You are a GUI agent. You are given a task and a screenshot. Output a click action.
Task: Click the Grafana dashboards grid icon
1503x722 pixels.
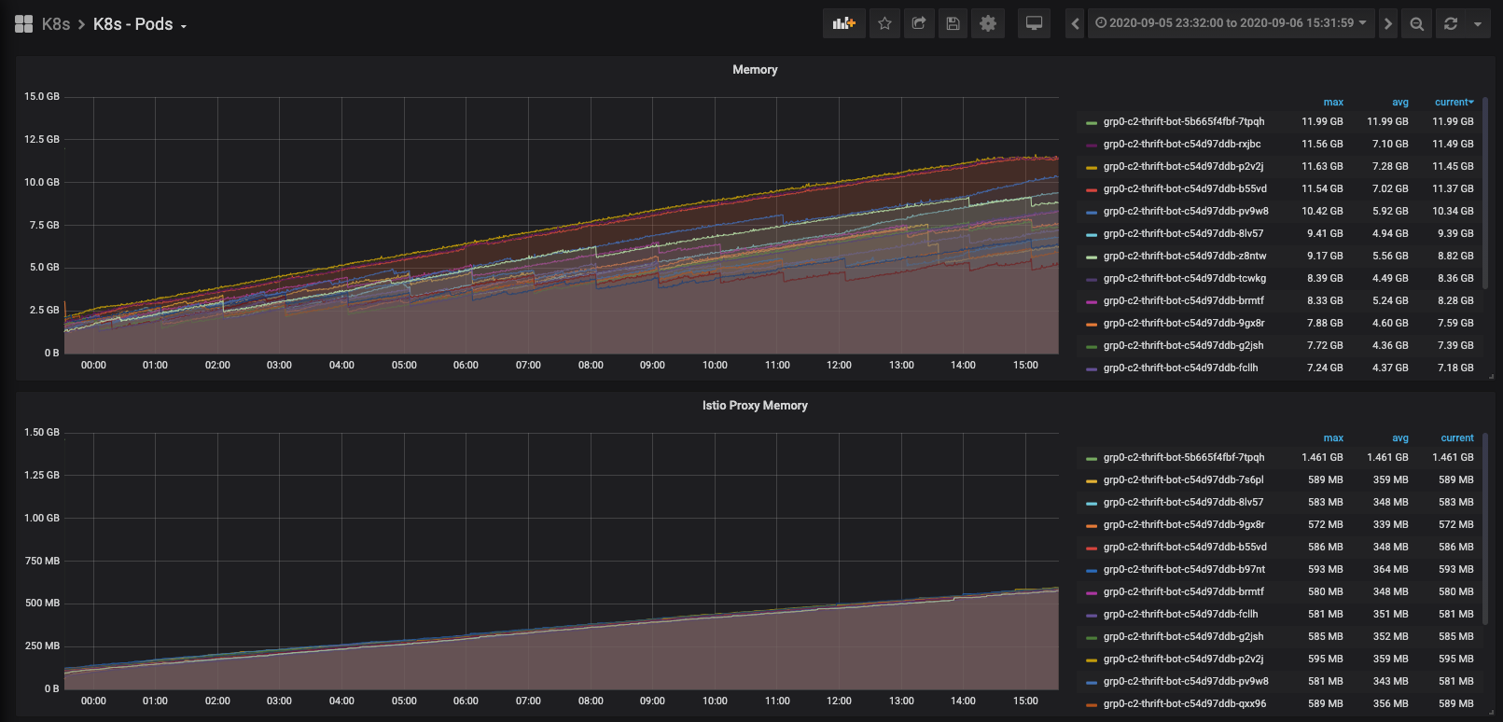[23, 24]
